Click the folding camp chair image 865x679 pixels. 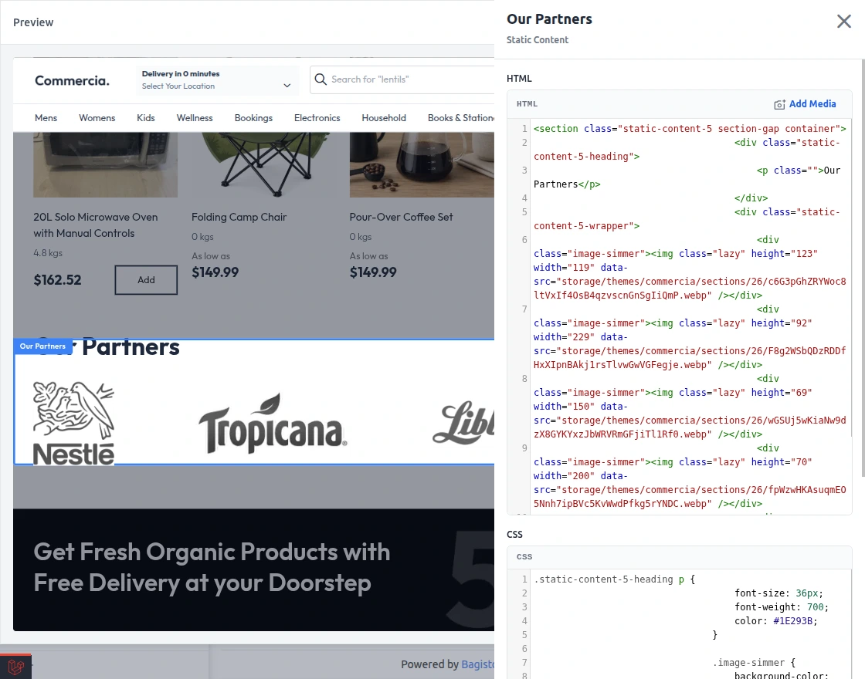[x=263, y=164]
